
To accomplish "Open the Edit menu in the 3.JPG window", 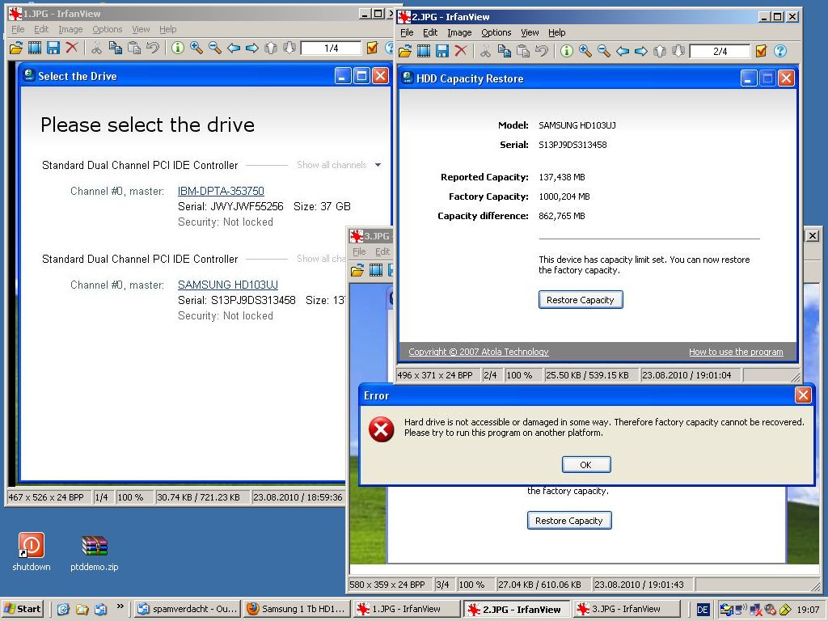I will [x=382, y=251].
